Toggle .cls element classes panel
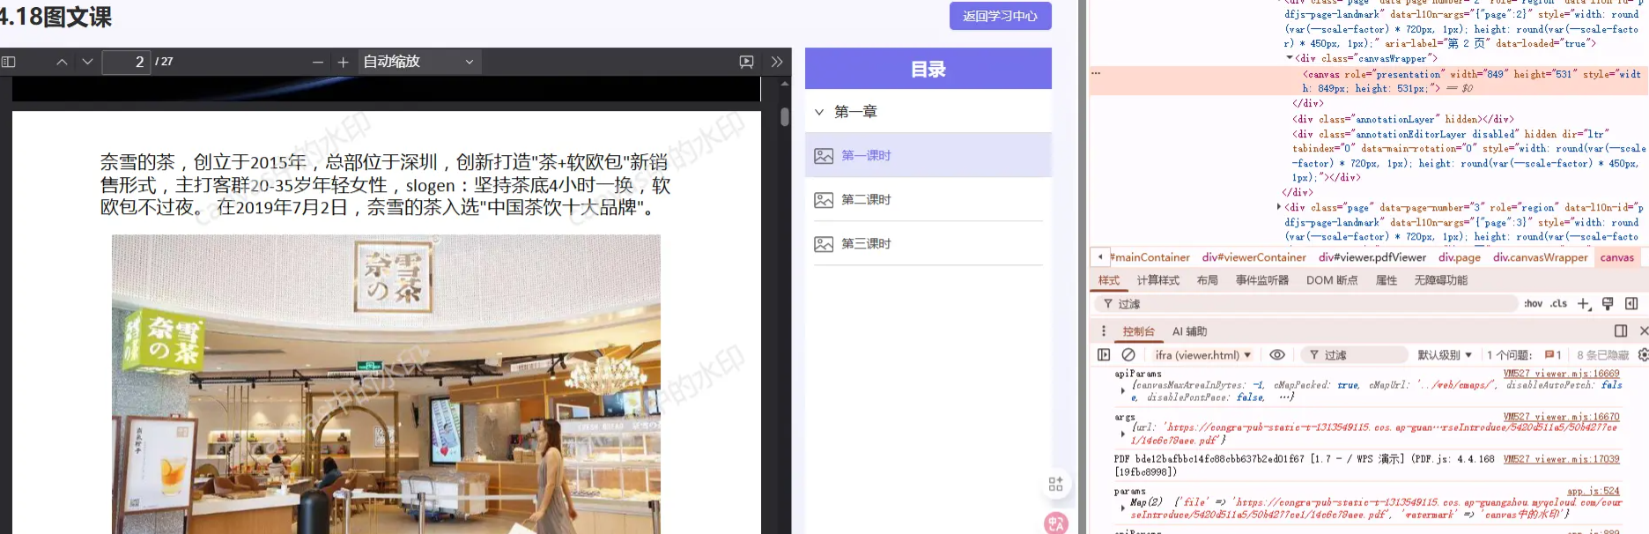 pos(1559,304)
